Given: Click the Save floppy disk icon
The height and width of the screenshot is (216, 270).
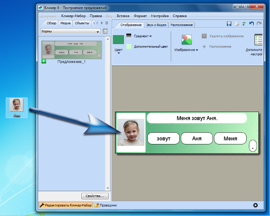Looking at the screenshot, I should [229, 23].
